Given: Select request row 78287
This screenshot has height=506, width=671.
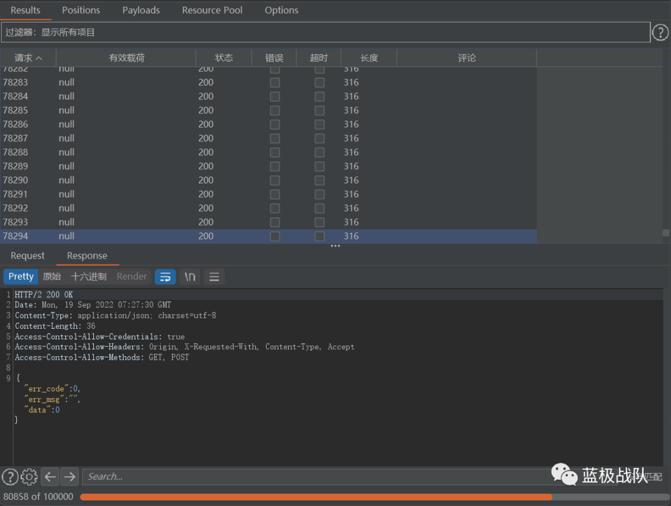Looking at the screenshot, I should point(268,138).
